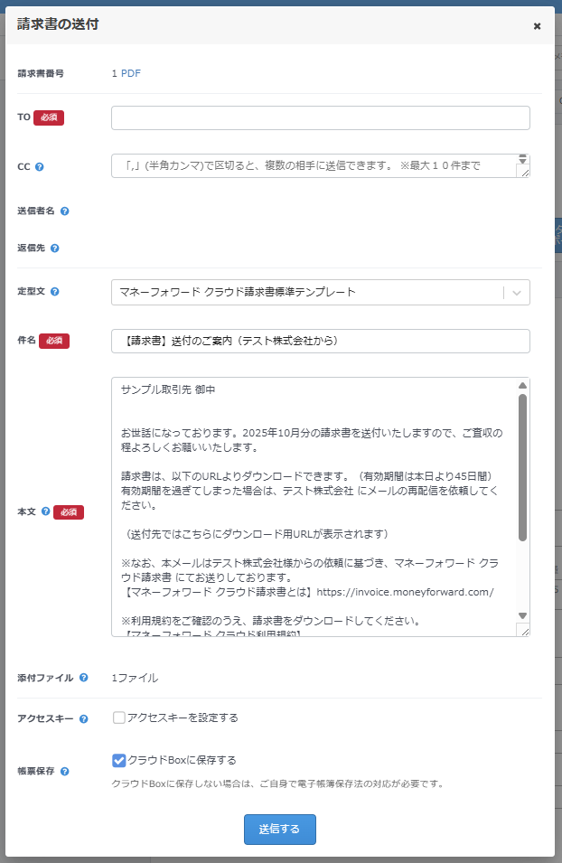Click the help icon next to アクセスキー
Viewport: 562px width, 863px height.
tap(83, 719)
